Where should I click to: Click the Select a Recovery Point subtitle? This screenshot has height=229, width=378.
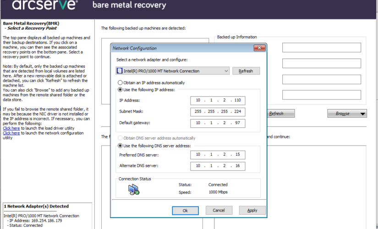pos(32,28)
